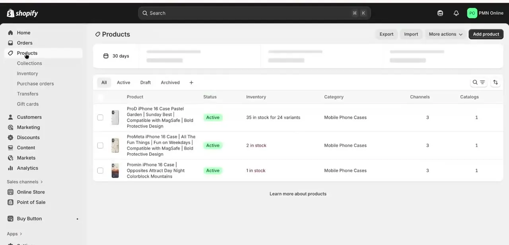Viewport: 509px width, 245px height.
Task: Open Inventory in the sidebar
Action: (x=27, y=74)
